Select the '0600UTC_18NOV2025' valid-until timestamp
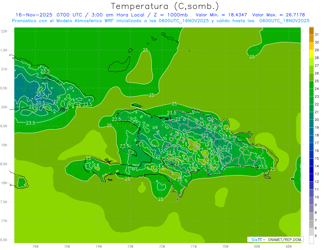324x250 pixels. pos(284,21)
